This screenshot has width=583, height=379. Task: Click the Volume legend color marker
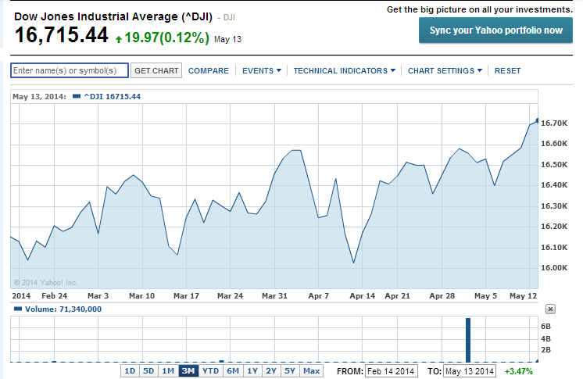click(18, 309)
